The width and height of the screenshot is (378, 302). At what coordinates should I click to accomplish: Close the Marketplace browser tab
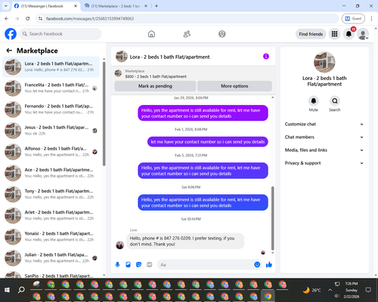146,6
